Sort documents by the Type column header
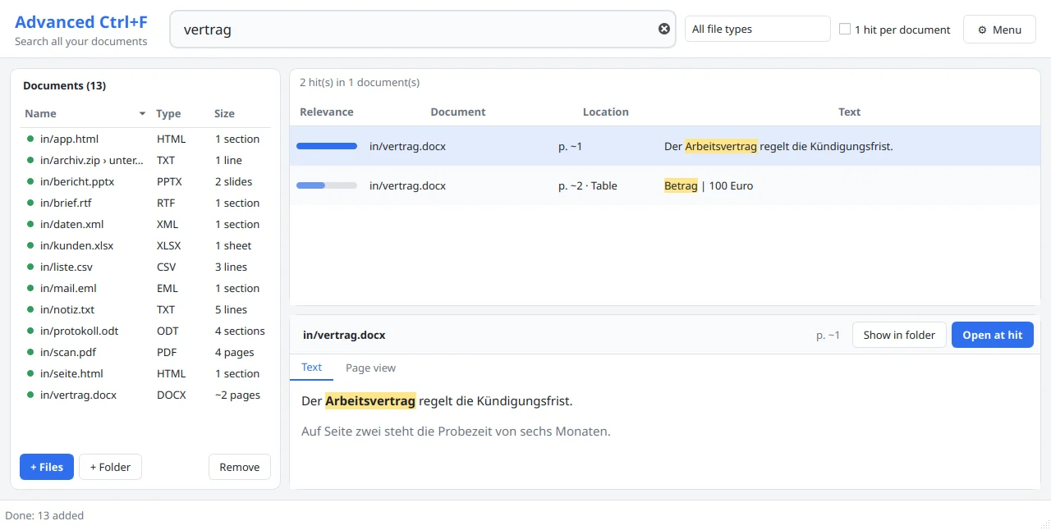The height and width of the screenshot is (530, 1051). pos(168,114)
